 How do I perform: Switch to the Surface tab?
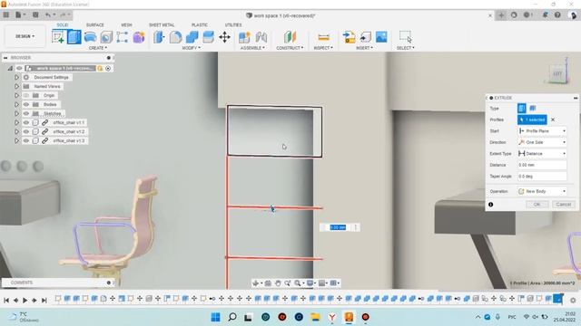point(94,24)
